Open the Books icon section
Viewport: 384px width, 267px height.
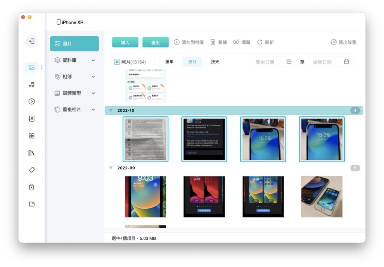31,153
